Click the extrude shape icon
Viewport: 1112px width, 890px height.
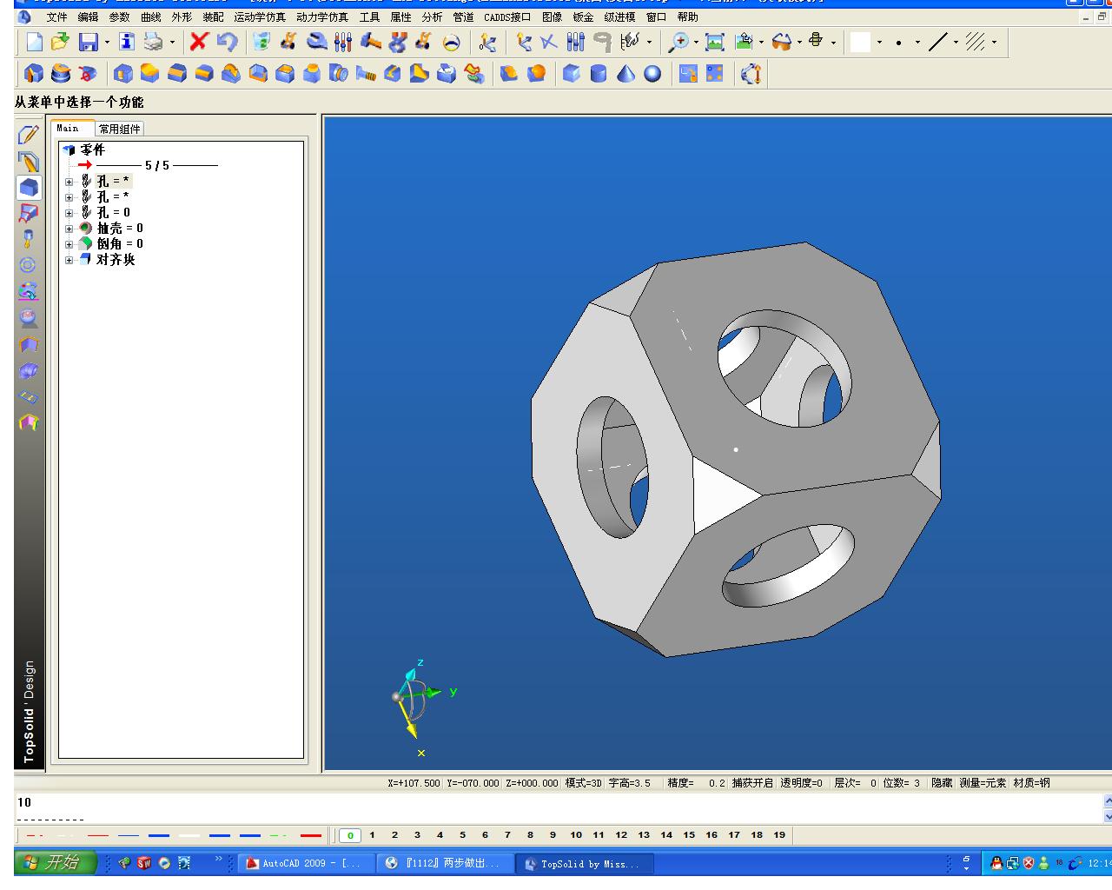[34, 74]
